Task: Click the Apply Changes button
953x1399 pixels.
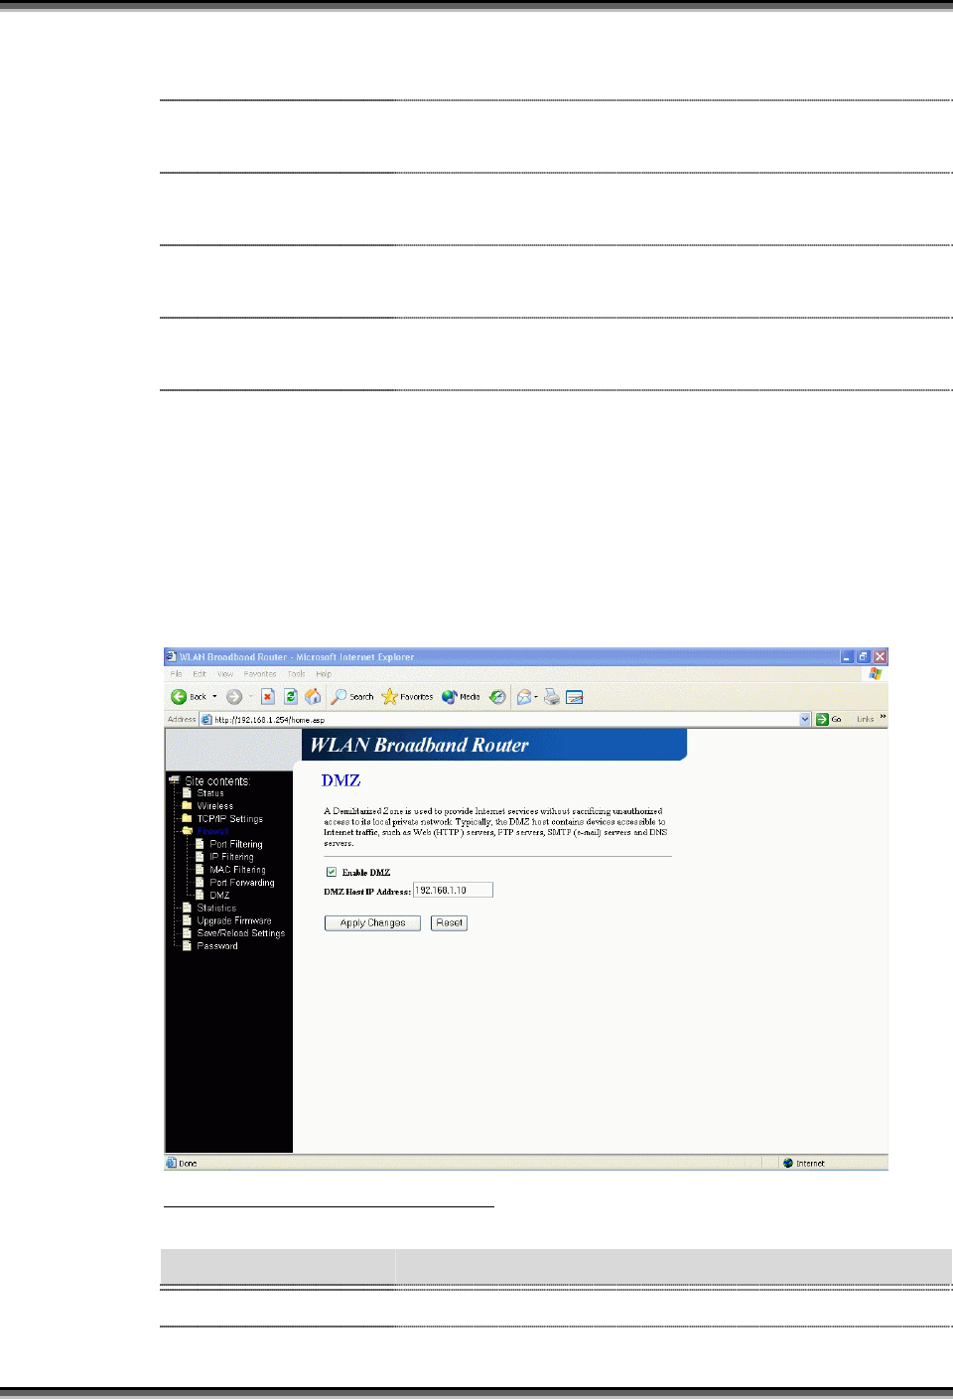Action: (373, 923)
